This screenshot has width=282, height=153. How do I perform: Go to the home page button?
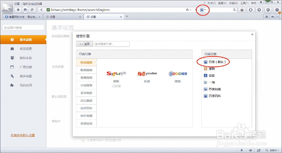[x=25, y=10]
